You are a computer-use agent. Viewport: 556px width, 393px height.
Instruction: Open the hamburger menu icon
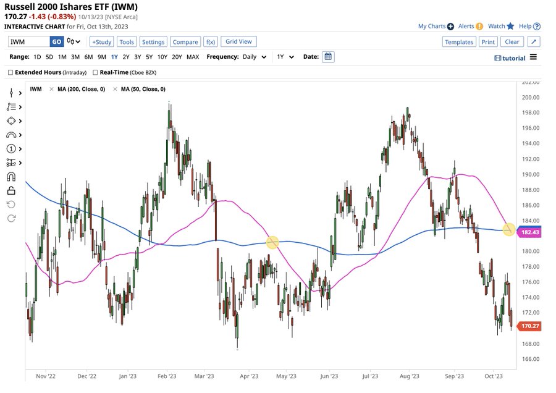tap(533, 57)
